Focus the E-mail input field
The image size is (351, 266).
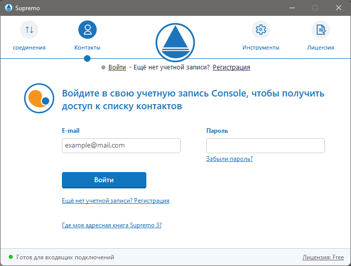click(x=121, y=146)
